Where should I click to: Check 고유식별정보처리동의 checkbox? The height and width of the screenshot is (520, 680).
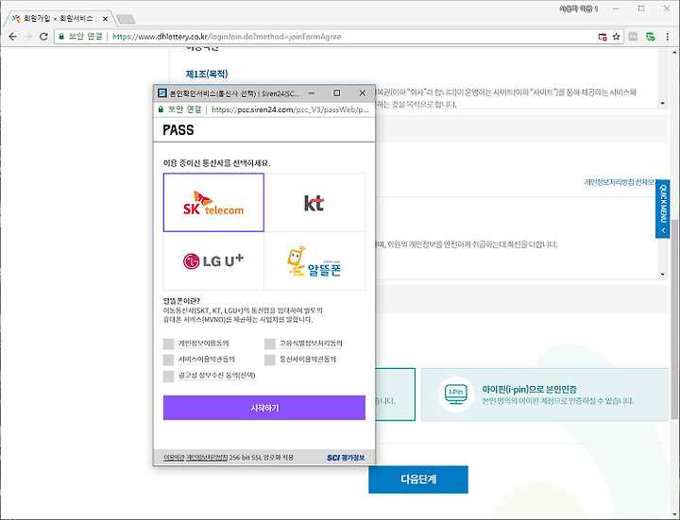tap(270, 344)
